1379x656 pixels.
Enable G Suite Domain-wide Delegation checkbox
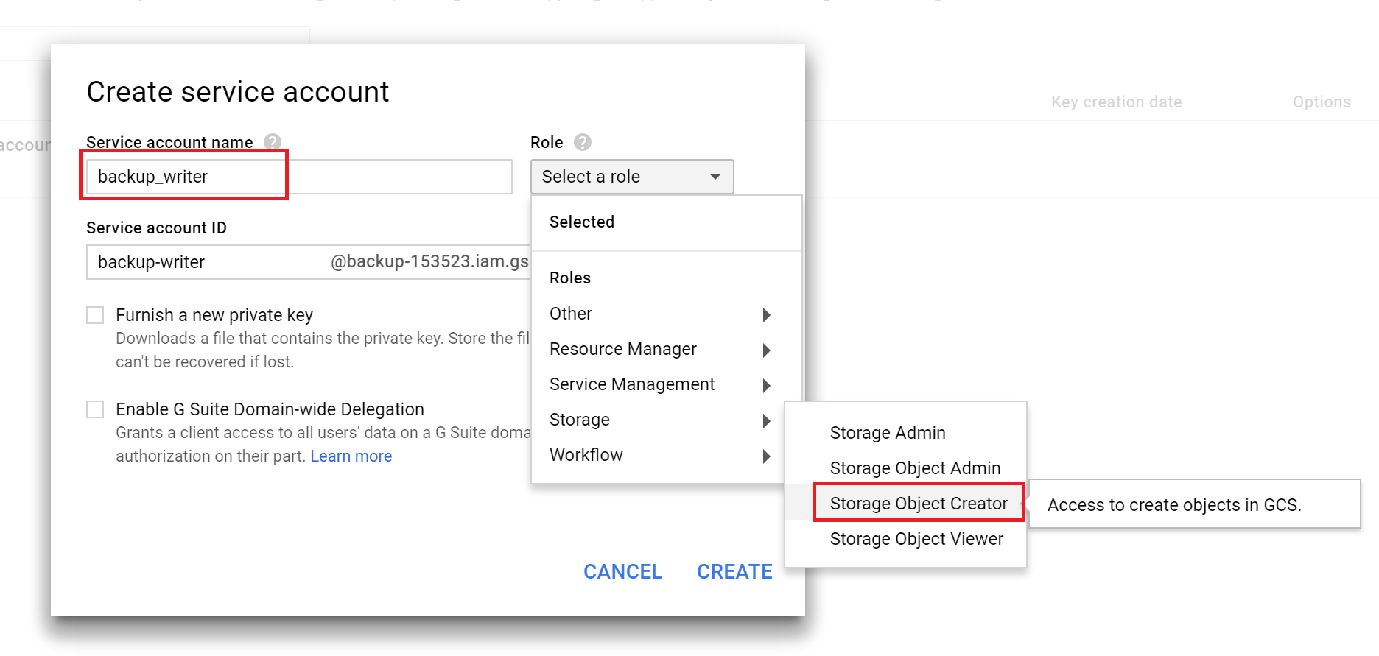click(95, 409)
